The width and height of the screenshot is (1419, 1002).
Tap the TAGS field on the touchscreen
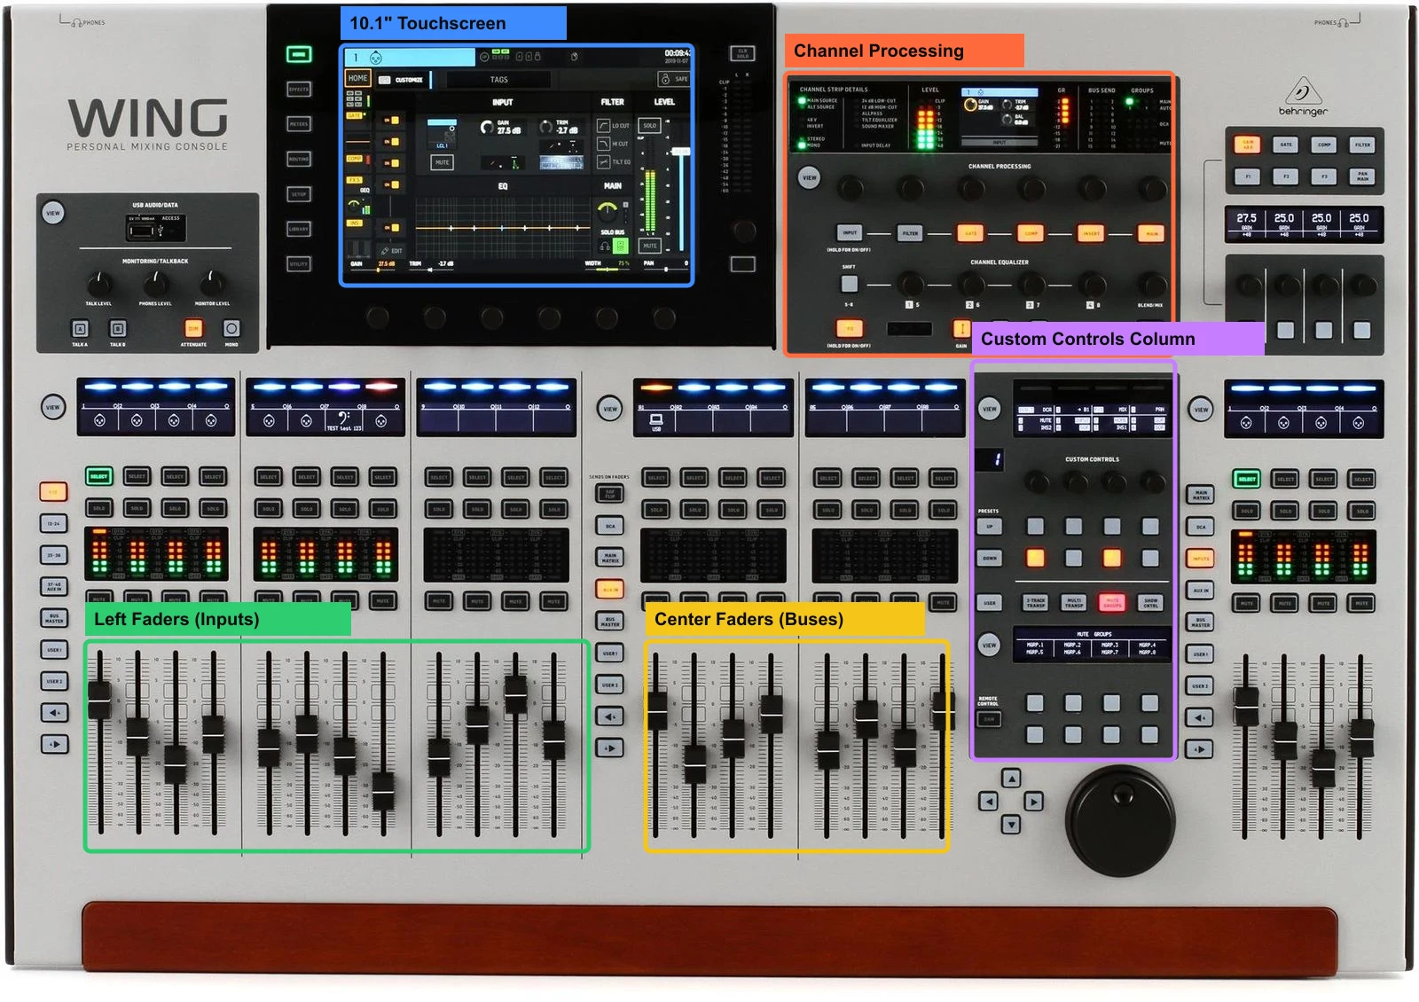click(x=498, y=80)
